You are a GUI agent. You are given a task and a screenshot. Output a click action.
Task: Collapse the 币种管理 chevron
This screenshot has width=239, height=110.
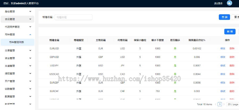tap(30, 35)
